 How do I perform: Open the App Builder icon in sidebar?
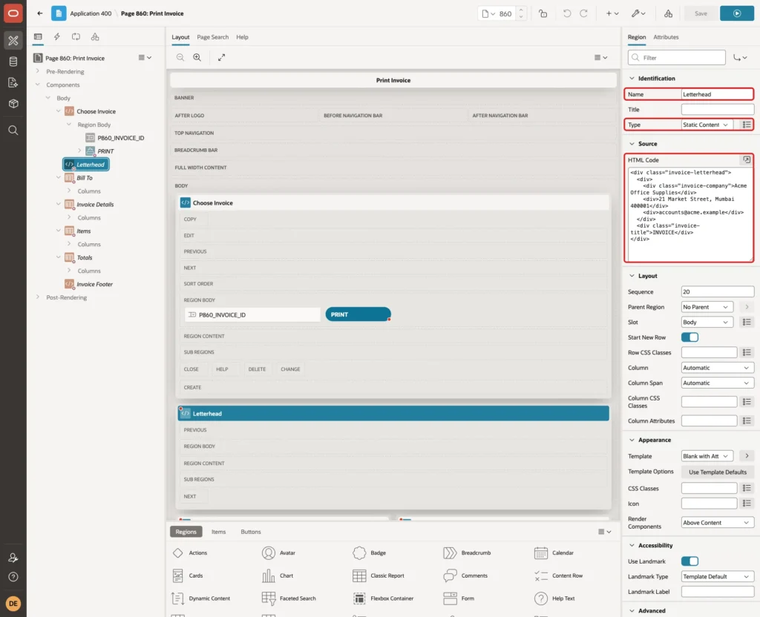pyautogui.click(x=13, y=41)
